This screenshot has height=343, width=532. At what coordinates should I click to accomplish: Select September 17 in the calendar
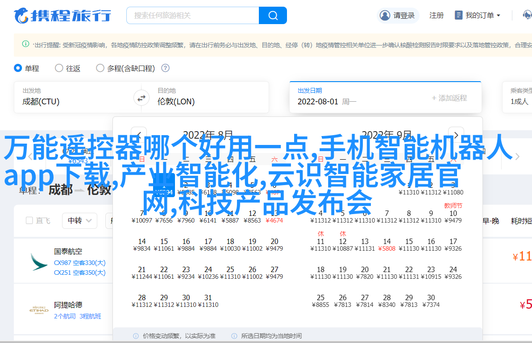click(x=453, y=245)
